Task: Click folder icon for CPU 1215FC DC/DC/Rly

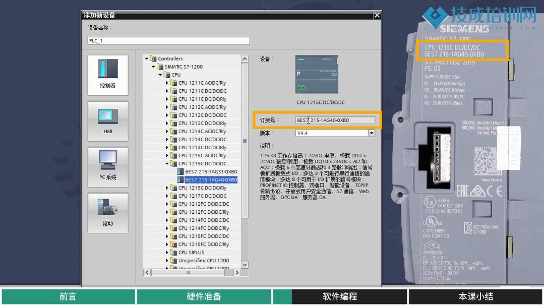Action: (x=173, y=244)
